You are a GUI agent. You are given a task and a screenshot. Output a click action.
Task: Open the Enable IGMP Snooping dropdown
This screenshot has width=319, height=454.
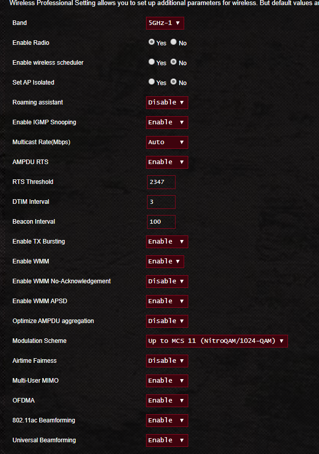(167, 122)
